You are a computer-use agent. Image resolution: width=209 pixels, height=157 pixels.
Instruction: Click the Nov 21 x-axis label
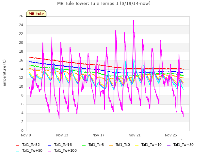tap(135, 135)
